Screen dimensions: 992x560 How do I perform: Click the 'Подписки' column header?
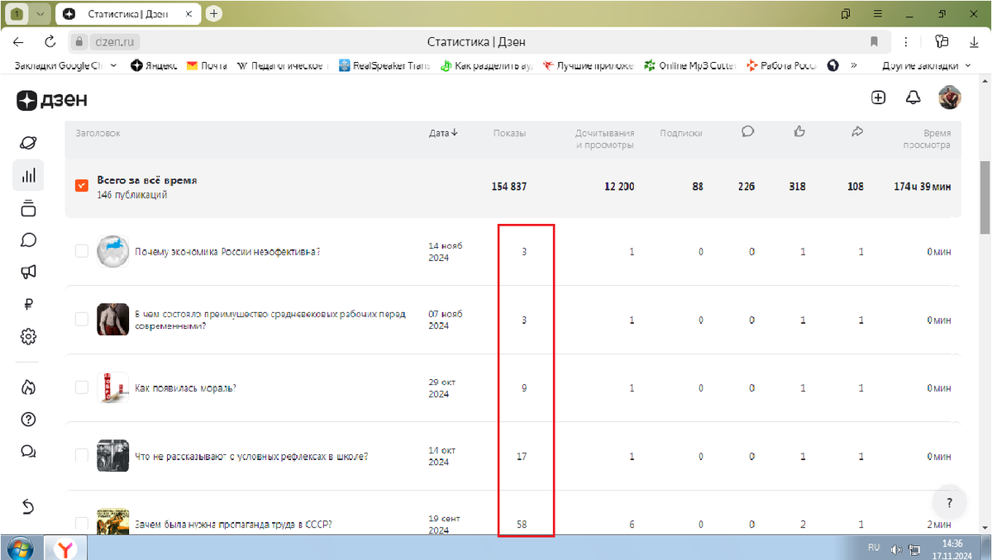[x=681, y=133]
